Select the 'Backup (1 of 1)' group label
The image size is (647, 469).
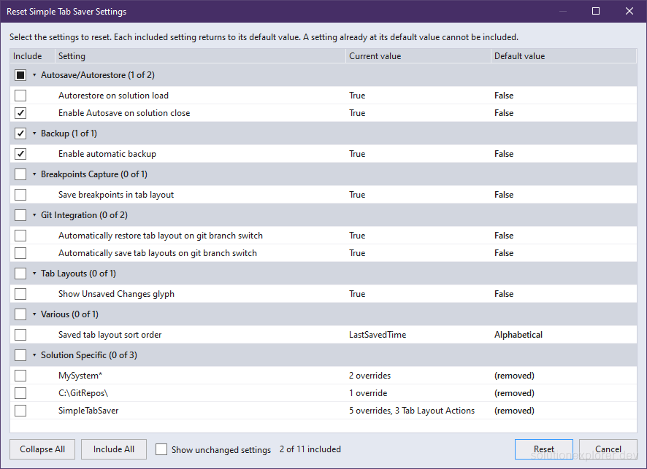coord(69,133)
